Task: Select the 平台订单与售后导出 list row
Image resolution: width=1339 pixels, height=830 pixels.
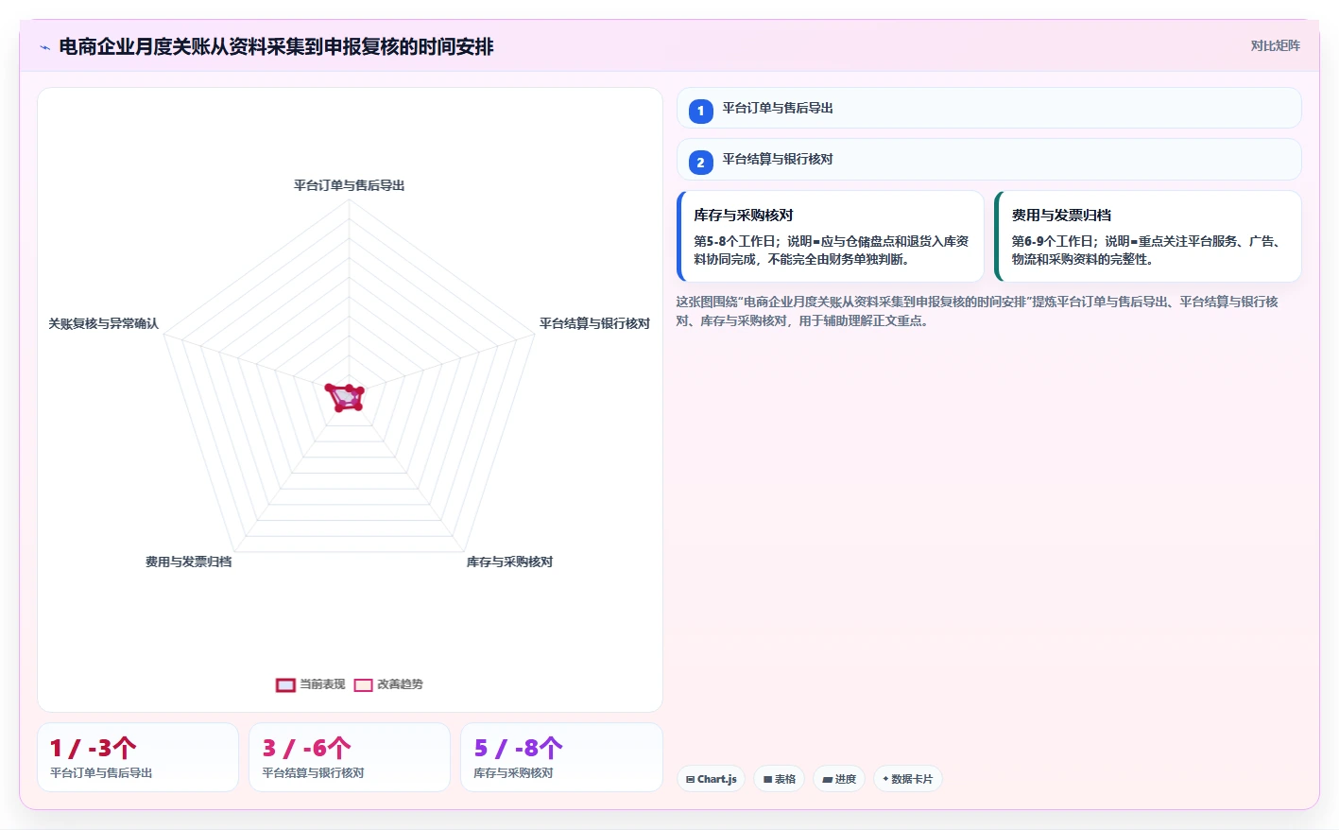Action: pyautogui.click(x=989, y=108)
